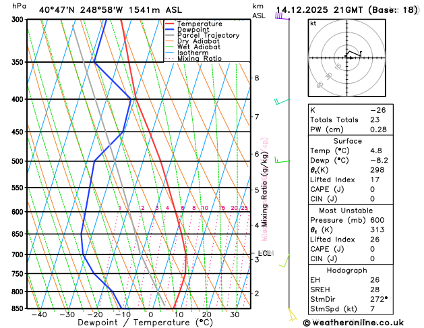Screen dimensions: 424x328
Task: Click the 'LCL' marker label
Action: tap(264, 253)
